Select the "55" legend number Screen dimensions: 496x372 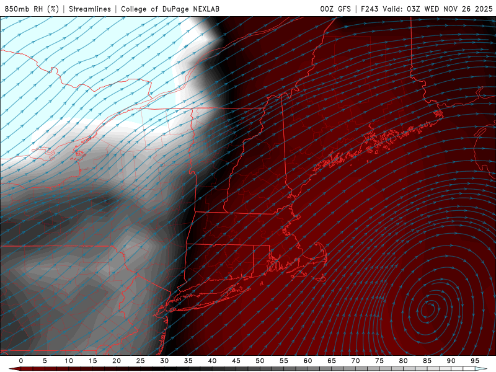coord(284,361)
